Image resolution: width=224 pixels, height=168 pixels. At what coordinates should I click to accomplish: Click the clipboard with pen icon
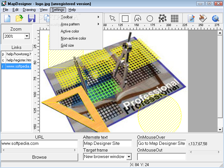(x=203, y=18)
